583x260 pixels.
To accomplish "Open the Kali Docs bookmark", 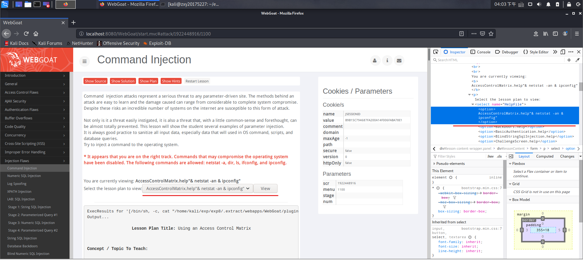I will click(17, 43).
